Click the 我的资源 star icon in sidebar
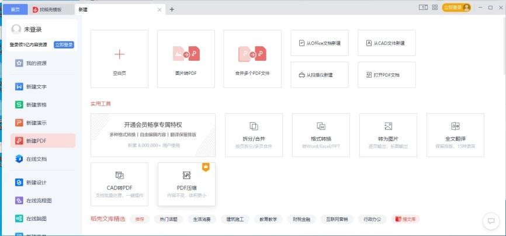506x236 pixels. click(x=19, y=63)
